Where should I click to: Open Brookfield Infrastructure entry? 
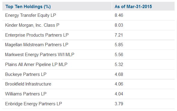28,84
